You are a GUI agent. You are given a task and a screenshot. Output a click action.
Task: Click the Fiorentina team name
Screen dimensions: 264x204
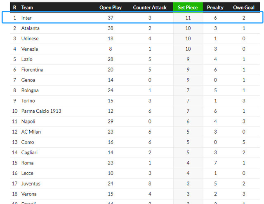32,70
